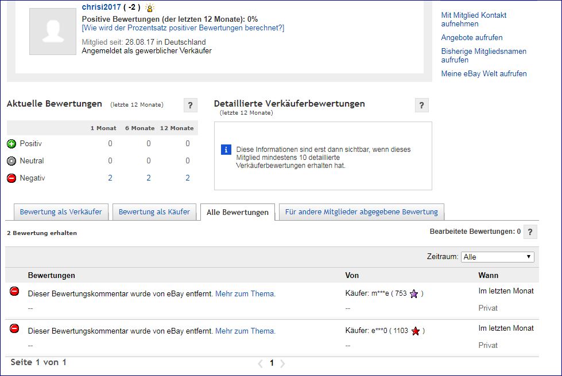Switch to Bewertung als Verkäufer tab
This screenshot has width=562, height=376.
(61, 212)
